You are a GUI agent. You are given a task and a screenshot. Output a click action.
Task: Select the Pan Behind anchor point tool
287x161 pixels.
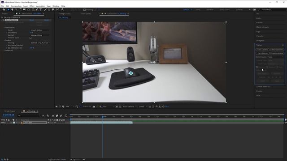[28, 9]
